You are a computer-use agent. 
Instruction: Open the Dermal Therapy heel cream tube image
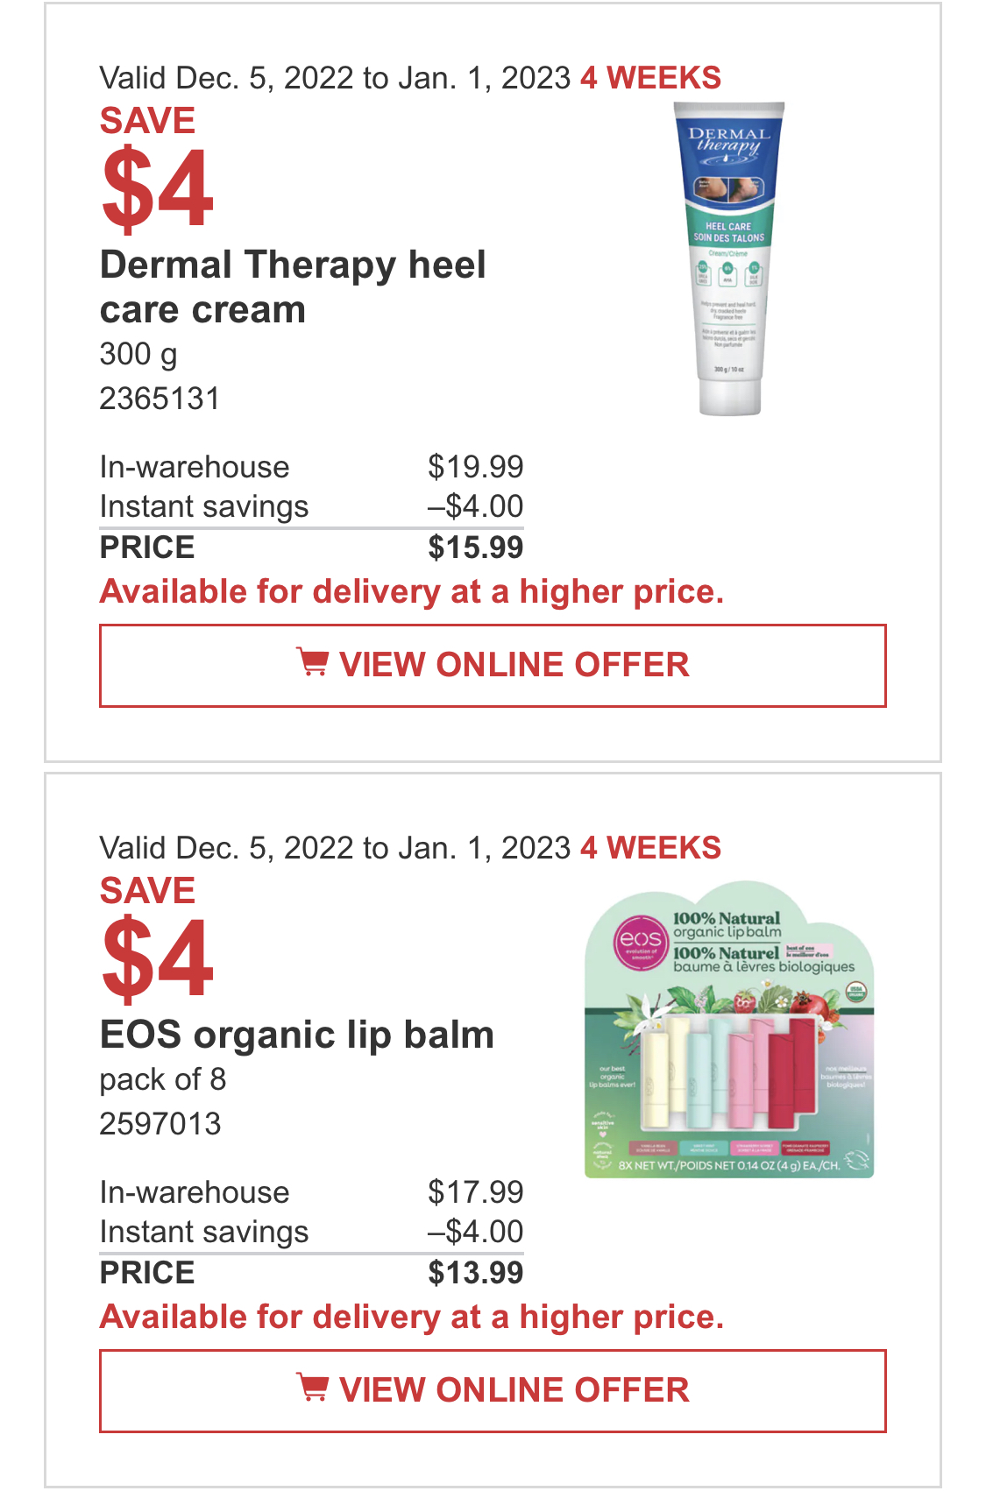[729, 258]
